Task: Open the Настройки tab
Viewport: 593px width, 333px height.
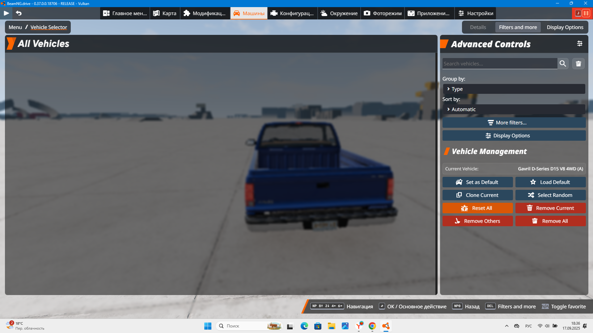Action: pyautogui.click(x=475, y=13)
